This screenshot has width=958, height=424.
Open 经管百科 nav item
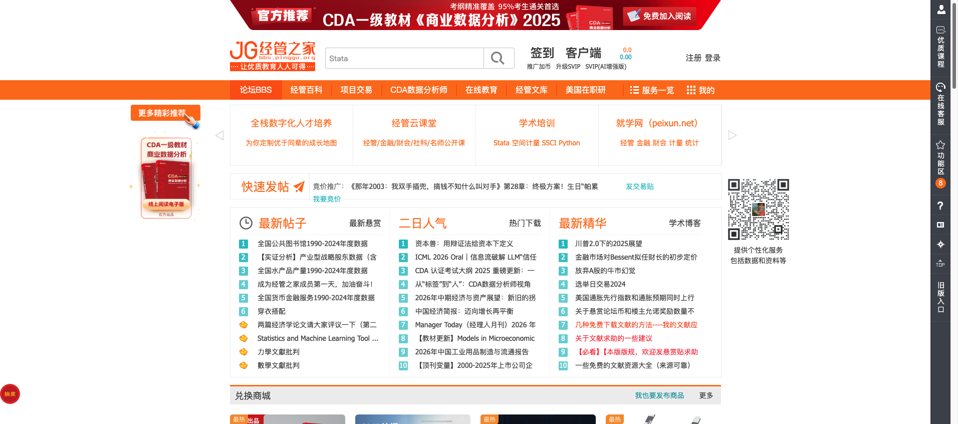(x=306, y=90)
